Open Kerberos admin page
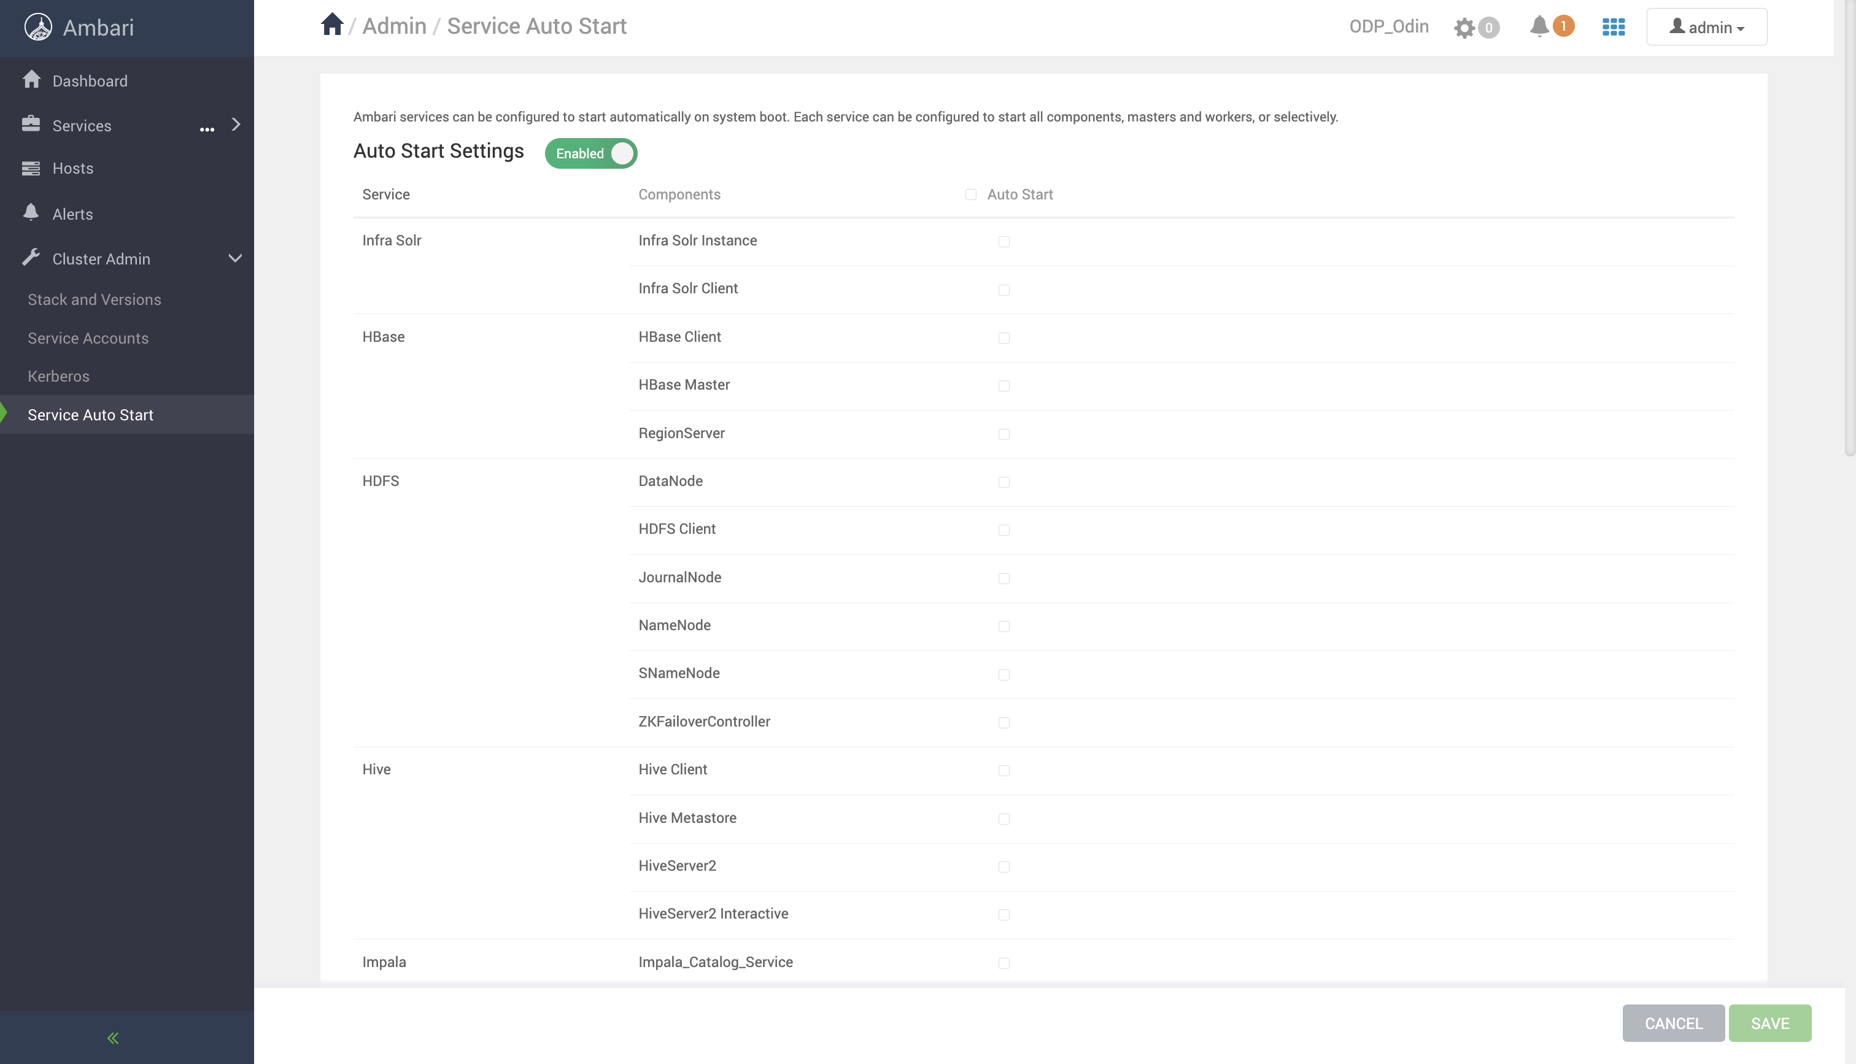 (58, 376)
